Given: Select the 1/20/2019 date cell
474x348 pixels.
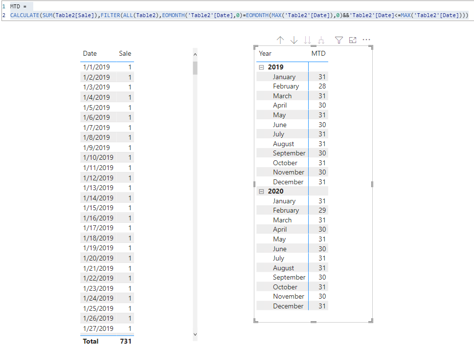Looking at the screenshot, I should (98, 258).
